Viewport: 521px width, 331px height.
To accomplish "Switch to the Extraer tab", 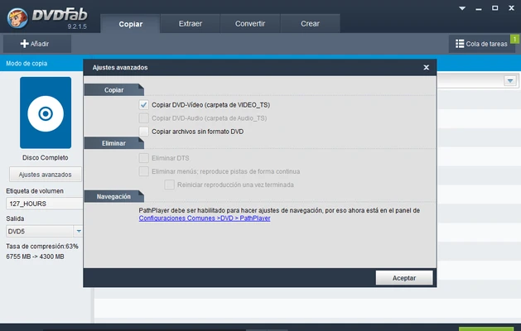I will 190,23.
